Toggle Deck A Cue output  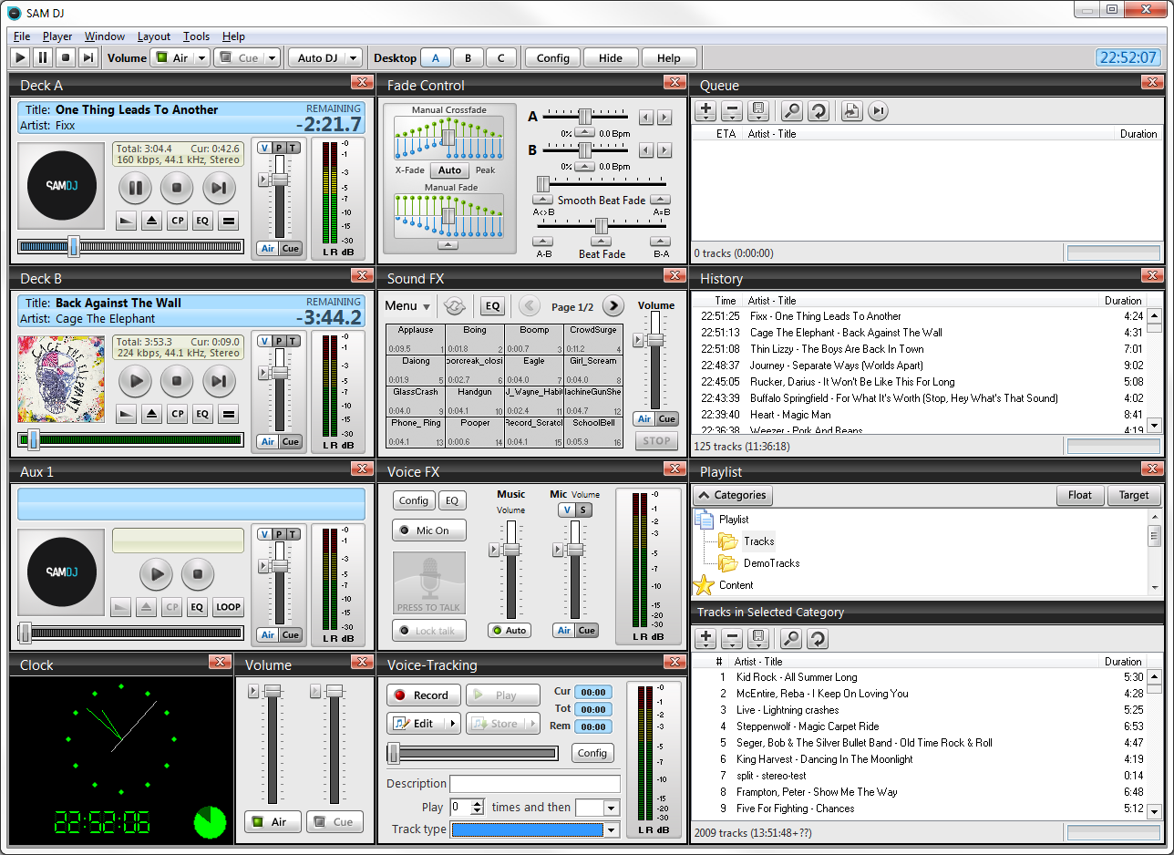pos(290,249)
